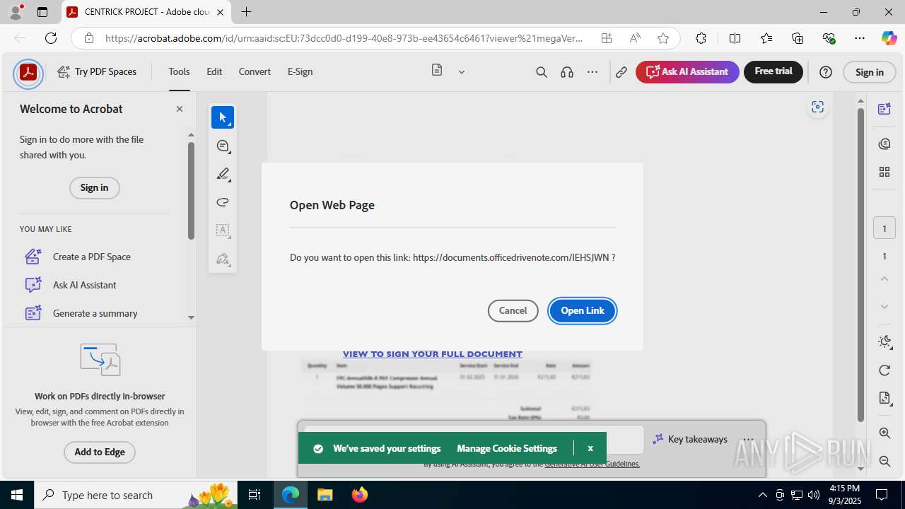Open the comments panel icon on right rail

[884, 144]
